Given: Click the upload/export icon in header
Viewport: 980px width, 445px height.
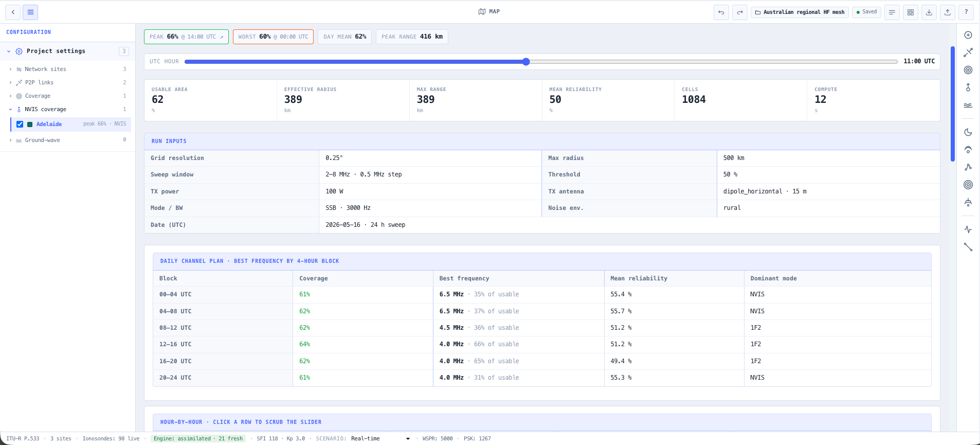Looking at the screenshot, I should click(x=948, y=12).
